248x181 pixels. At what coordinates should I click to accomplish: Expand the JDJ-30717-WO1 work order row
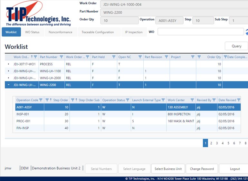tap(9, 64)
